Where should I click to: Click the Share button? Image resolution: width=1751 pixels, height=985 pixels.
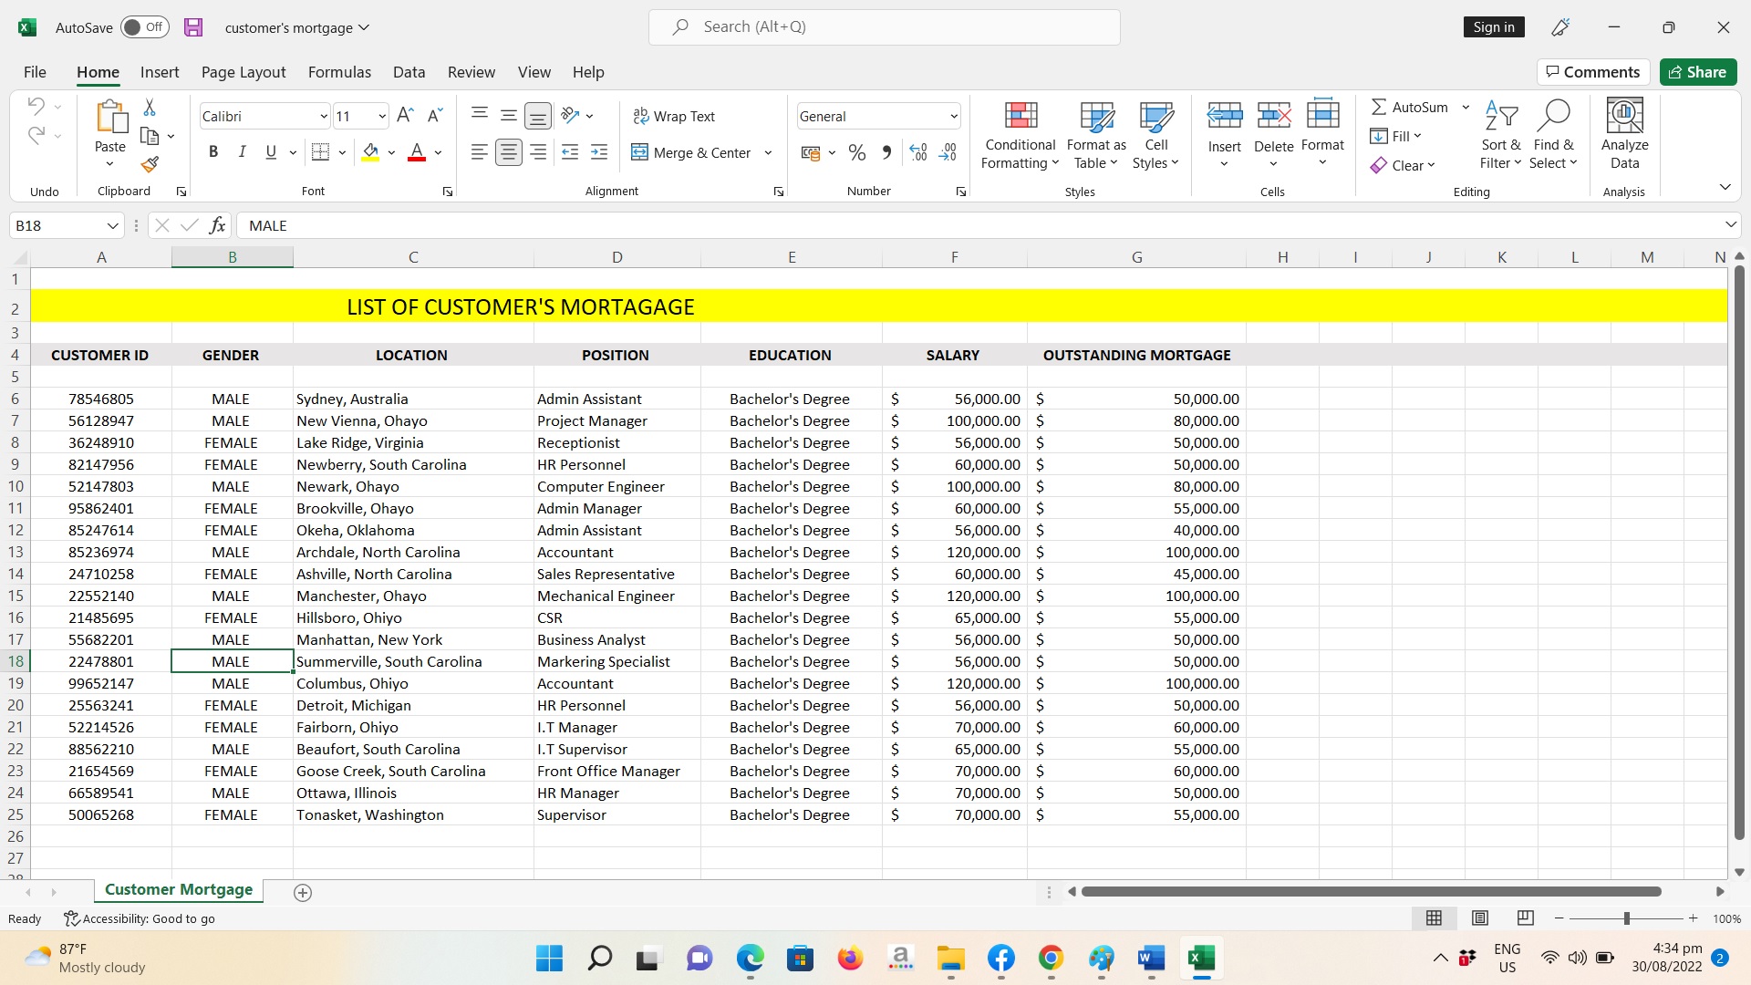pos(1697,72)
